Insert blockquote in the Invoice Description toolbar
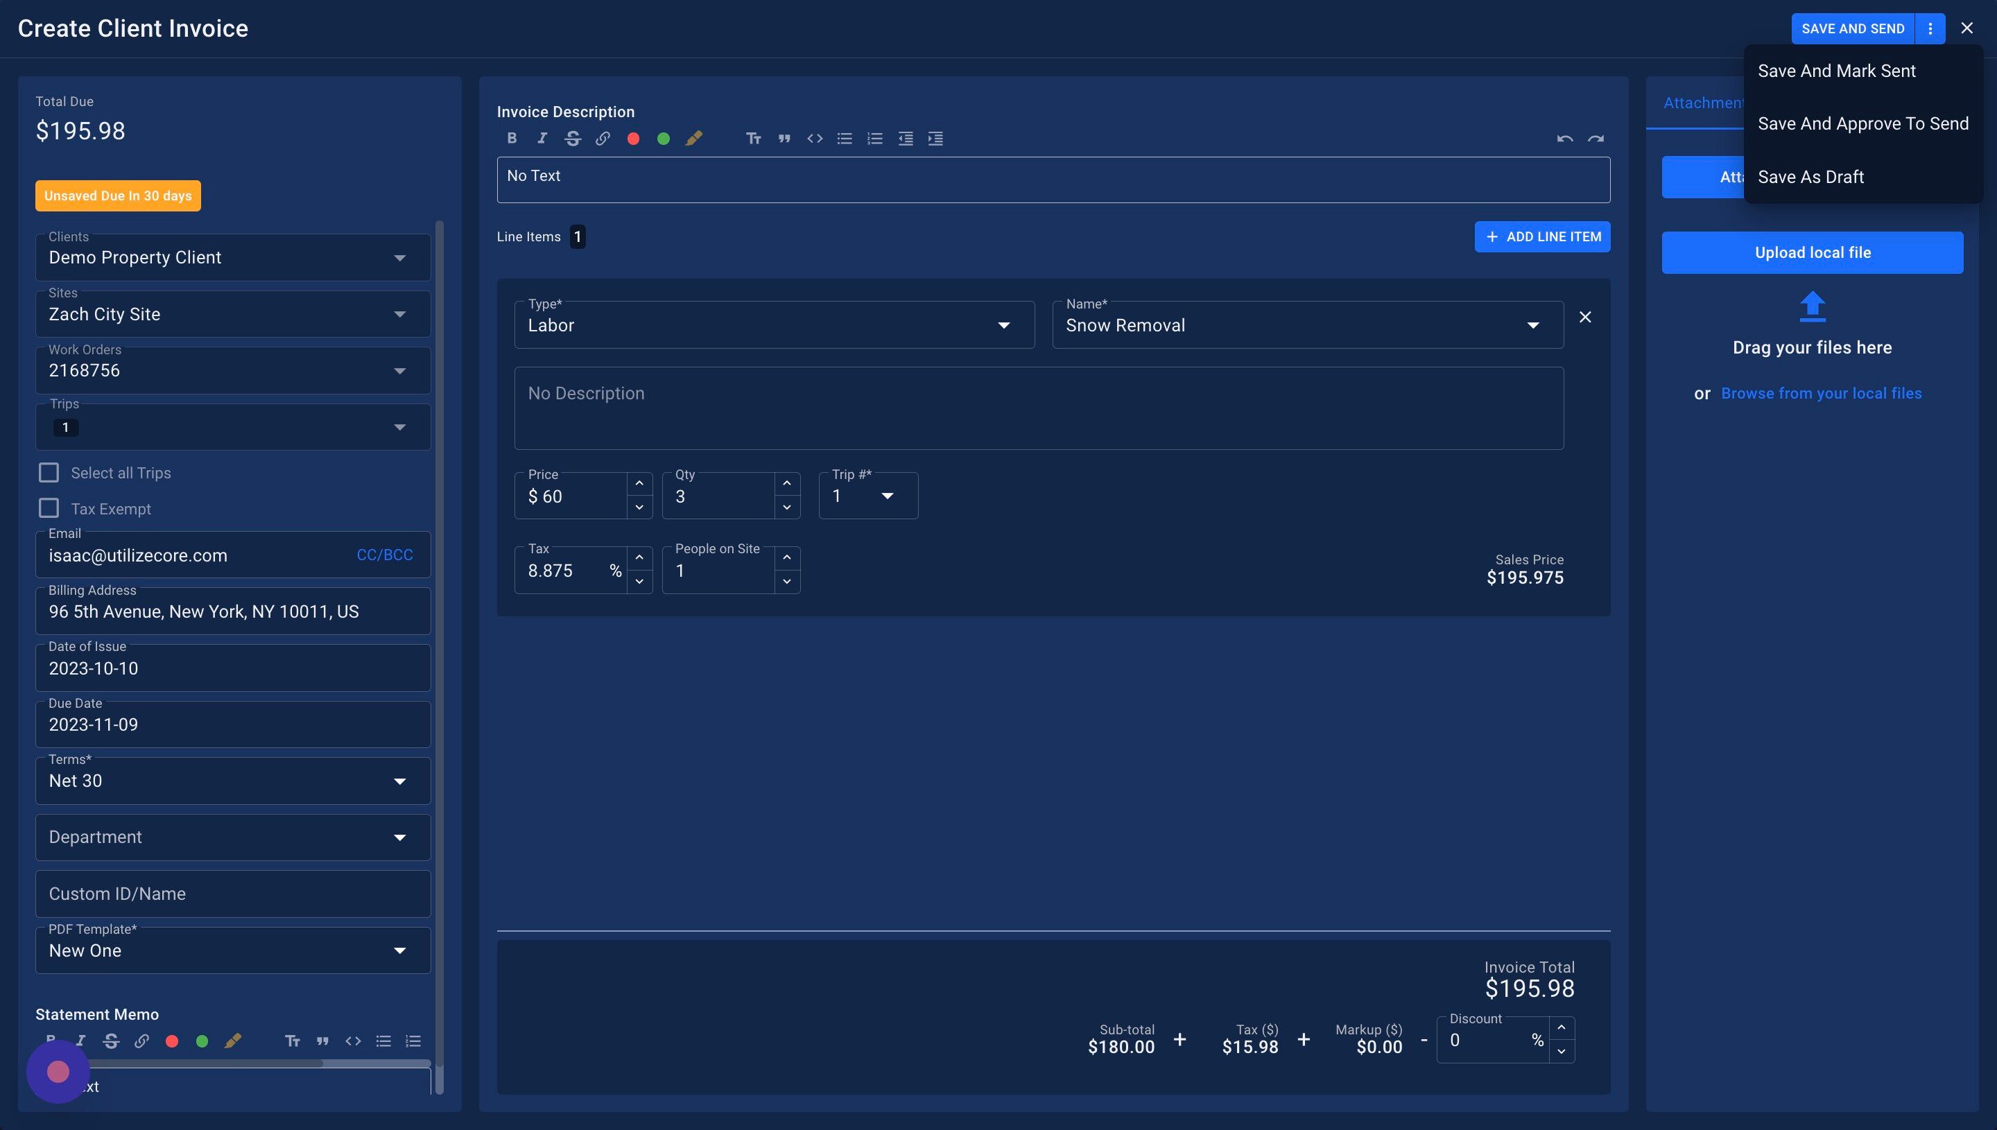1997x1130 pixels. click(784, 138)
